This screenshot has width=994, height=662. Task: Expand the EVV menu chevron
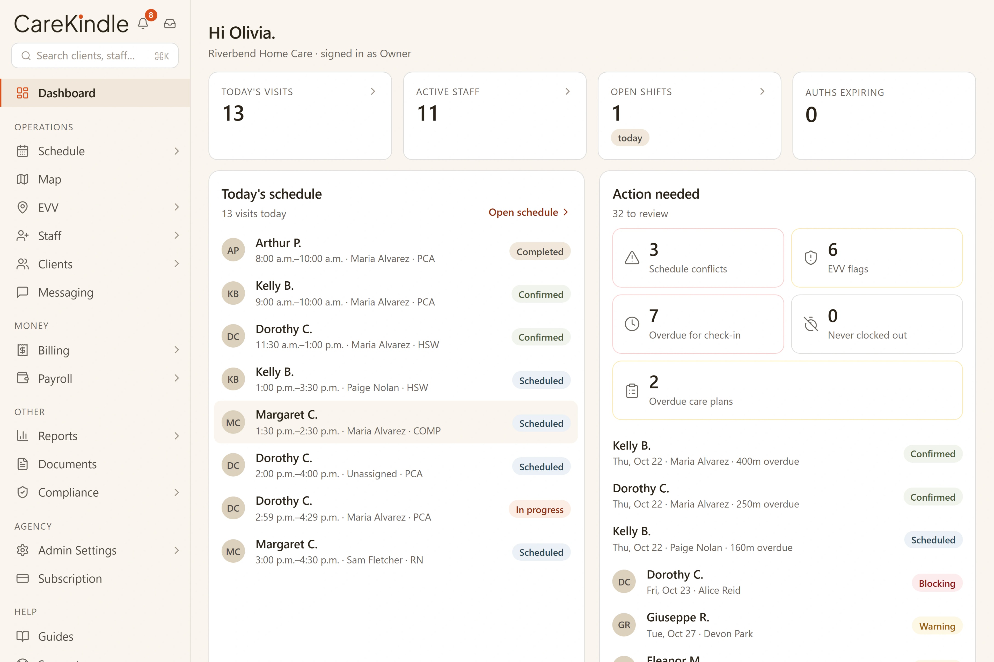click(x=177, y=207)
